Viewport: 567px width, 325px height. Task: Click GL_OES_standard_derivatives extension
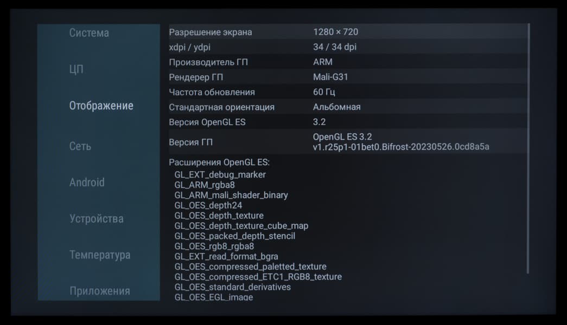pyautogui.click(x=233, y=287)
